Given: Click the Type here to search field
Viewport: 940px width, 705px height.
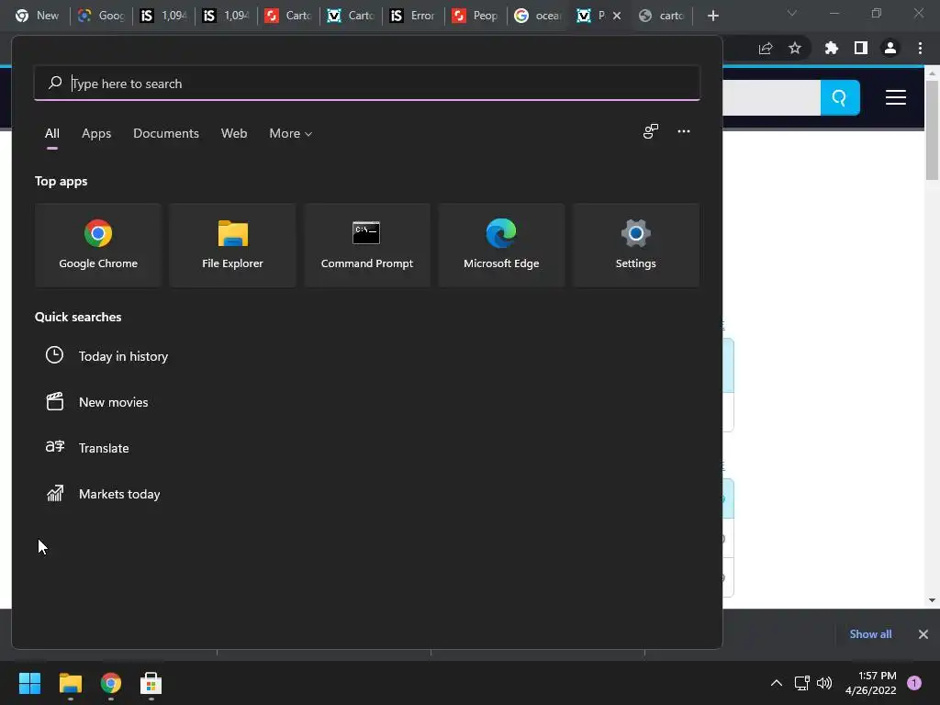Looking at the screenshot, I should [367, 84].
